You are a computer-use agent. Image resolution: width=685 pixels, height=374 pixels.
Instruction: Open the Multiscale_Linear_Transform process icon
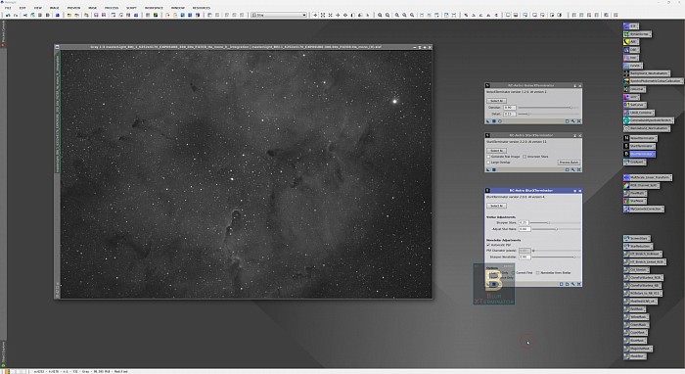[648, 177]
